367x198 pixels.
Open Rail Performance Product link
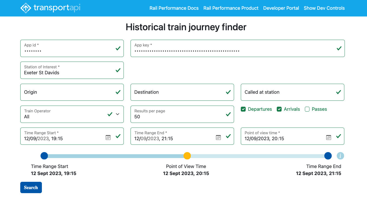(231, 8)
